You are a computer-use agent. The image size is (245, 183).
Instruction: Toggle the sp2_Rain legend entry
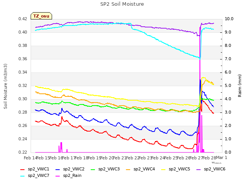coord(69,176)
